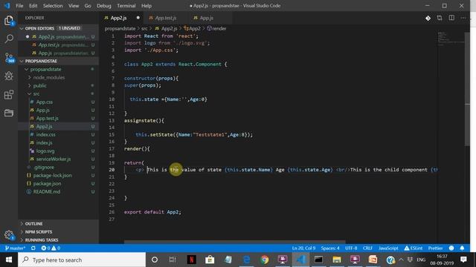Click the src breadcrumb item
The height and width of the screenshot is (267, 476).
point(144,28)
